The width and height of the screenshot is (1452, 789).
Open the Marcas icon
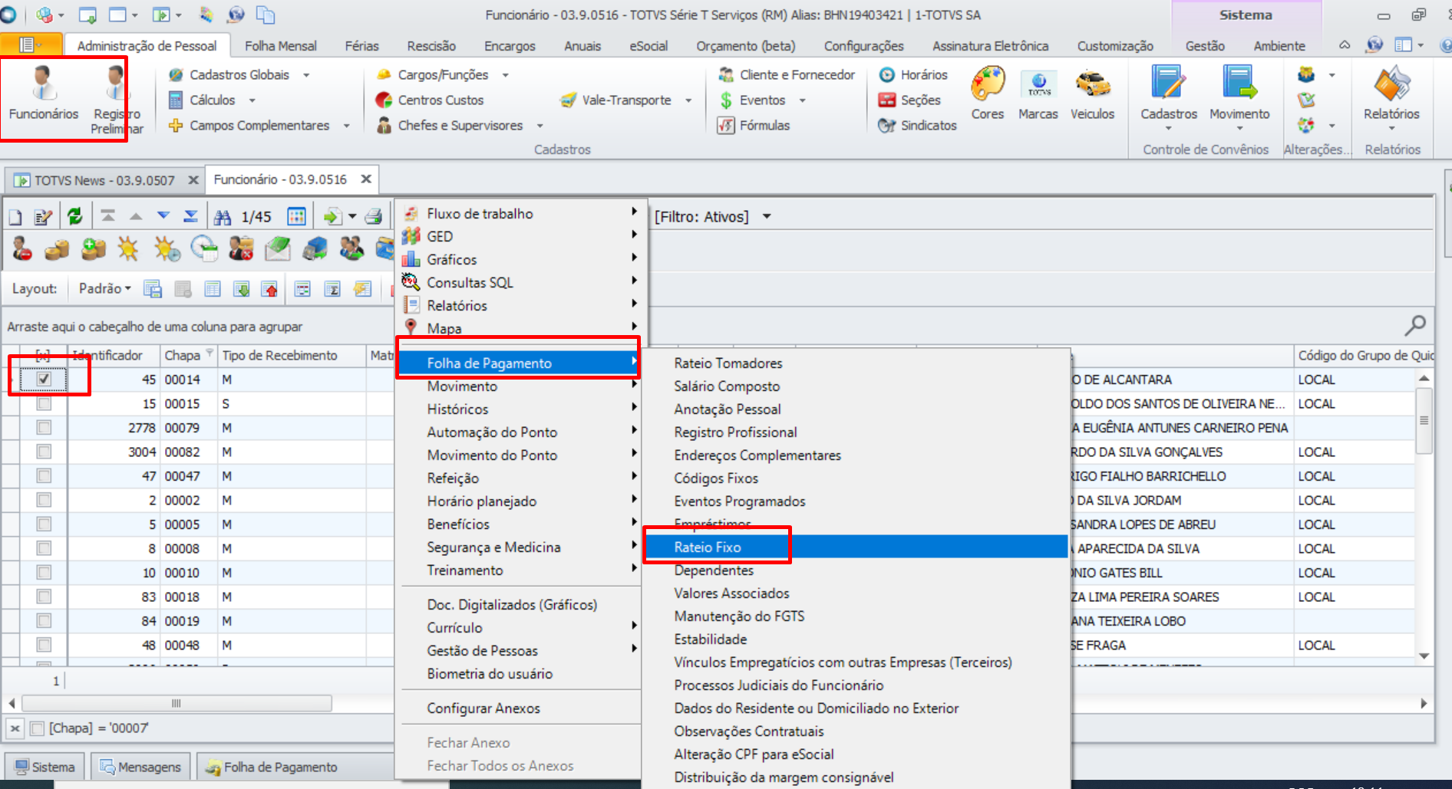coord(1038,94)
